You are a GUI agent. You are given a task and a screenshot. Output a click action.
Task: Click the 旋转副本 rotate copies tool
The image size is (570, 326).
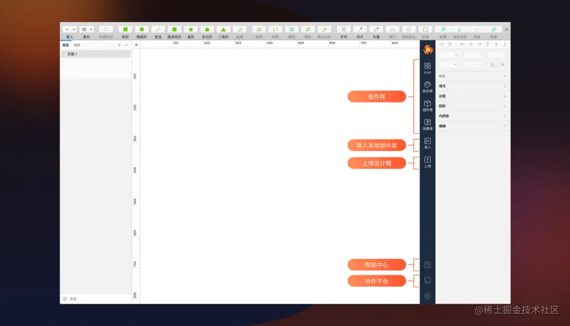tap(408, 30)
